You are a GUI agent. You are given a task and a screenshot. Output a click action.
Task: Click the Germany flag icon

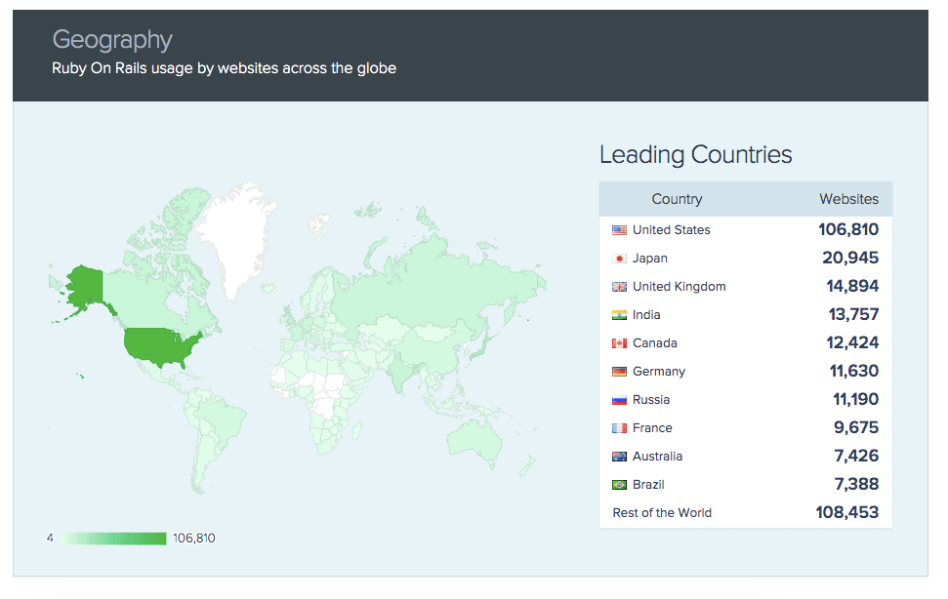click(619, 372)
